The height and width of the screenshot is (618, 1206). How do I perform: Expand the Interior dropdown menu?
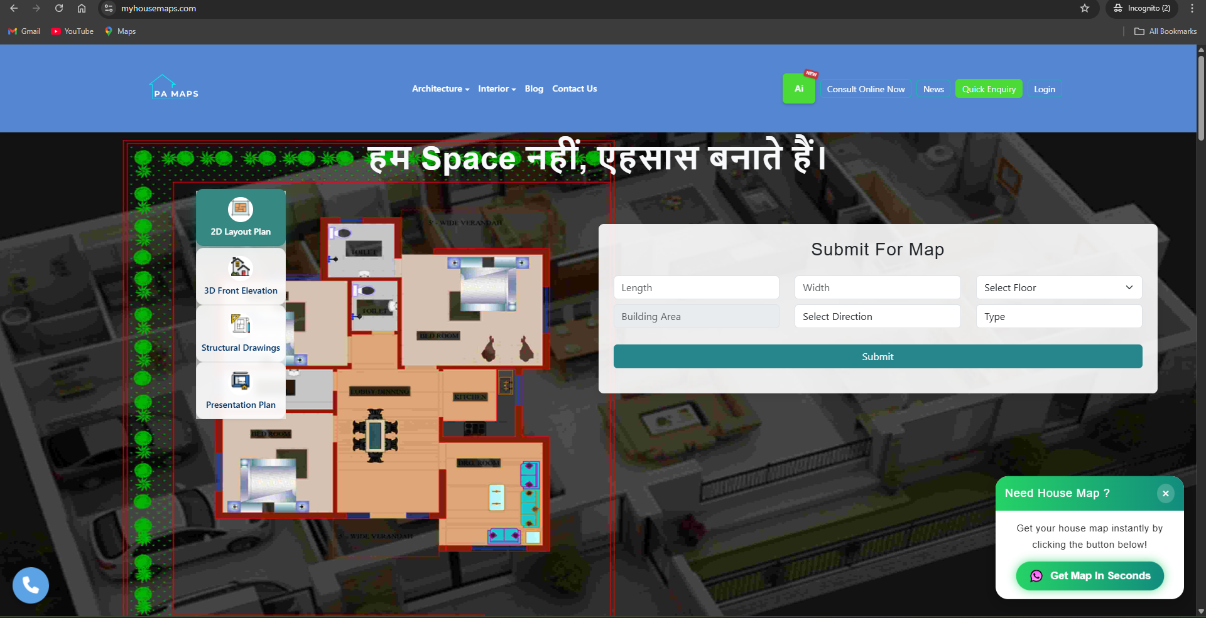pos(496,89)
